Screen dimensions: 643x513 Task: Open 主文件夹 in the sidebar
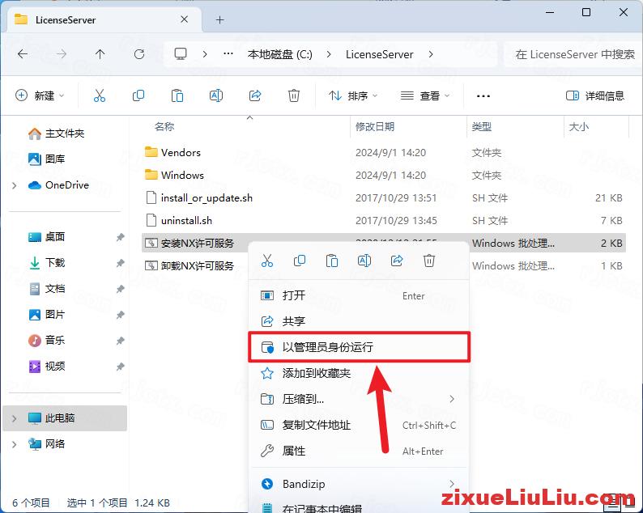[57, 134]
